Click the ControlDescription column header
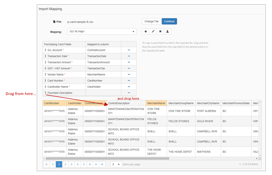This screenshot has height=175, width=272. coord(126,103)
